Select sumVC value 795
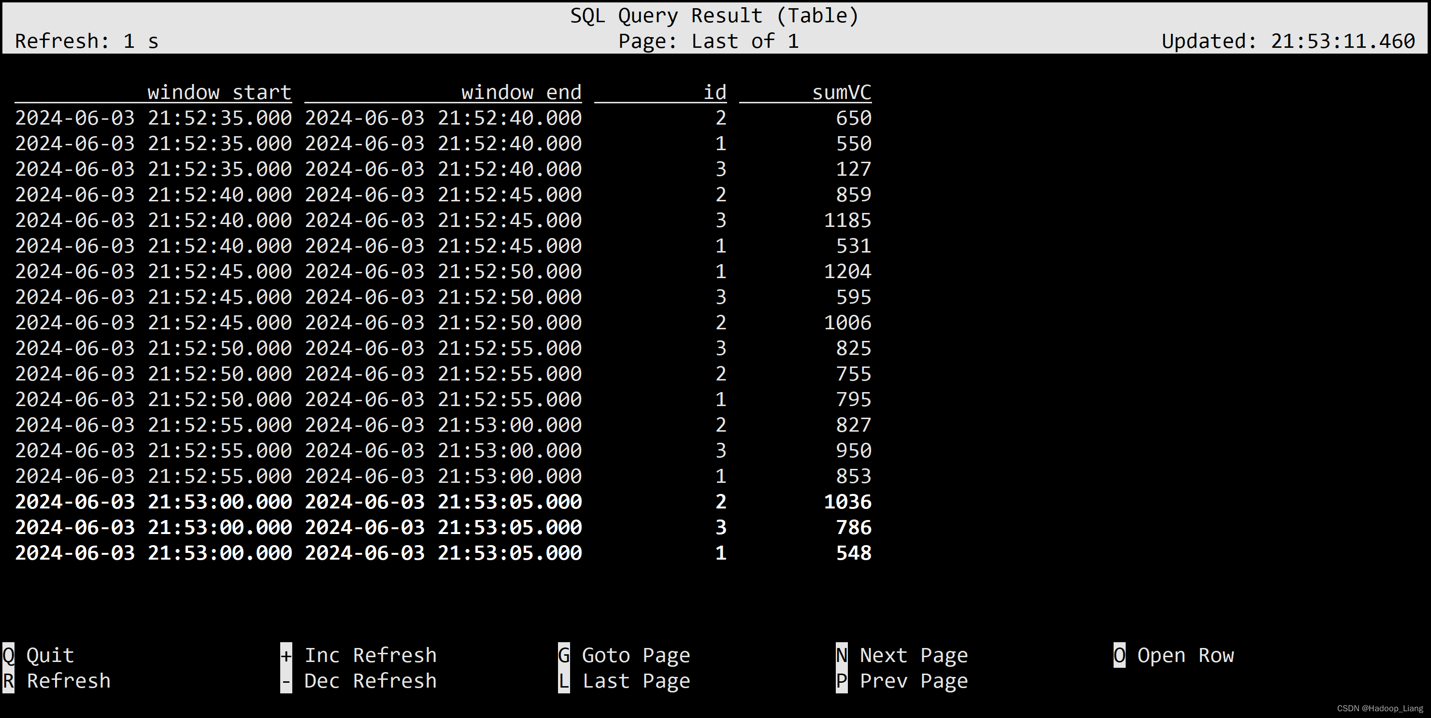Image resolution: width=1431 pixels, height=718 pixels. (854, 399)
